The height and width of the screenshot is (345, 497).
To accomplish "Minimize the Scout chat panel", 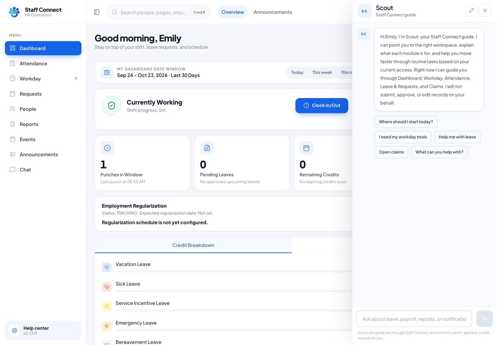I will (x=471, y=10).
